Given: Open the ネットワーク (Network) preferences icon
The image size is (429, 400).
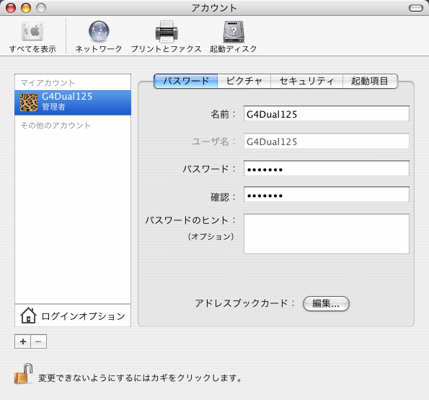Looking at the screenshot, I should [x=99, y=31].
